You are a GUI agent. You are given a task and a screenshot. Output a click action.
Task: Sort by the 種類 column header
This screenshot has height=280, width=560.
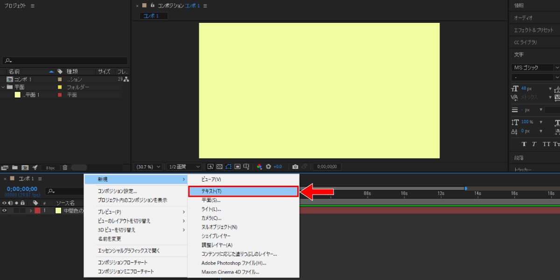tap(72, 71)
